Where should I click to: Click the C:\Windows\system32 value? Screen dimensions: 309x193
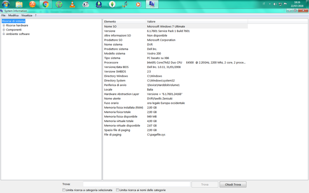coord(161,80)
